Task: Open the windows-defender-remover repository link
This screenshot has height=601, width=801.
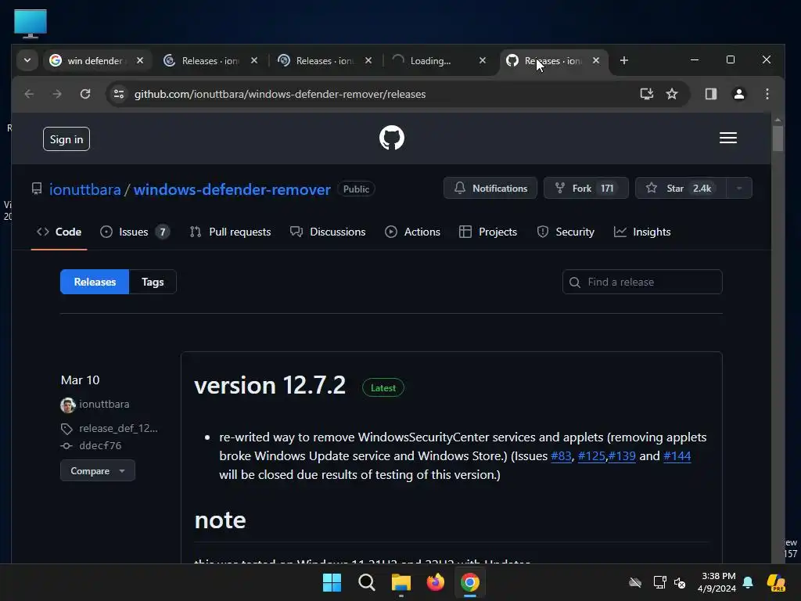Action: [x=232, y=189]
